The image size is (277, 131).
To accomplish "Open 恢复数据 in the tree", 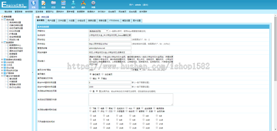I will 13,82.
